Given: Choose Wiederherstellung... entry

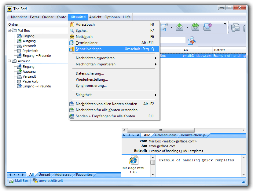Looking at the screenshot, I should tap(114, 79).
